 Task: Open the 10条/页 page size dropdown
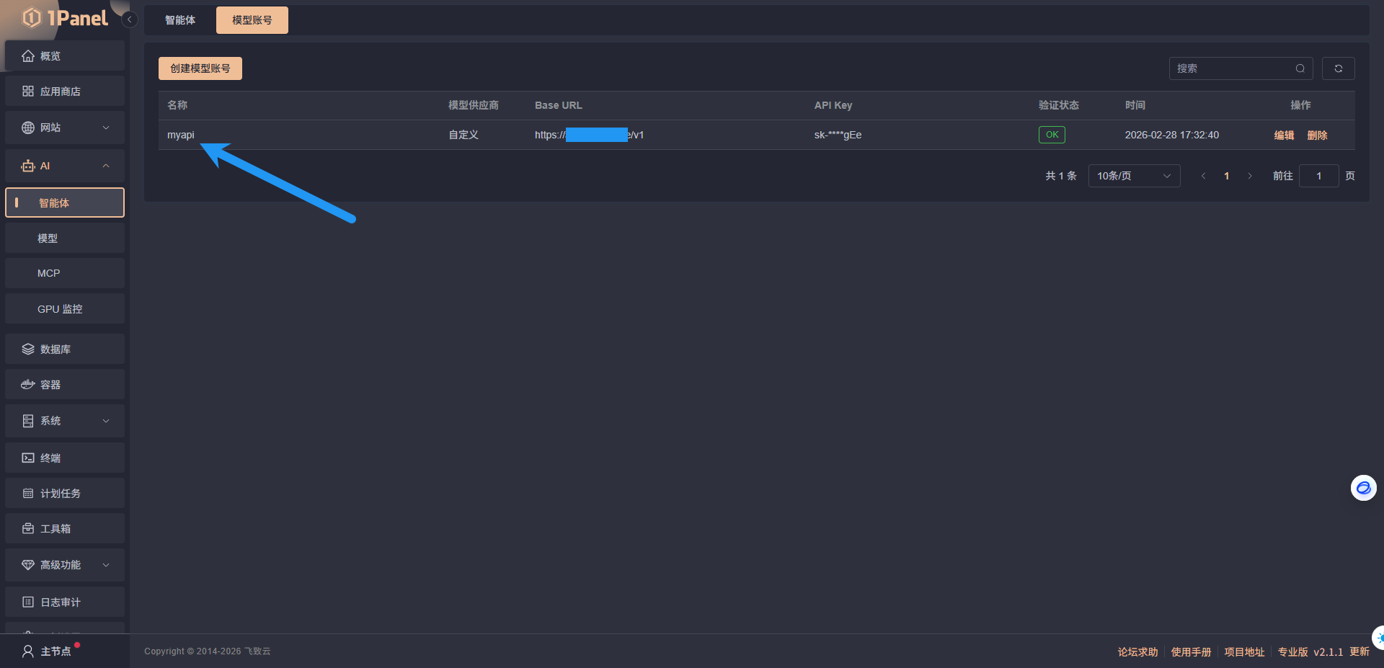(x=1133, y=176)
